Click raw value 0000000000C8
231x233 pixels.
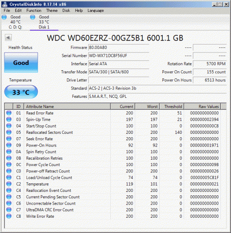click(x=204, y=126)
